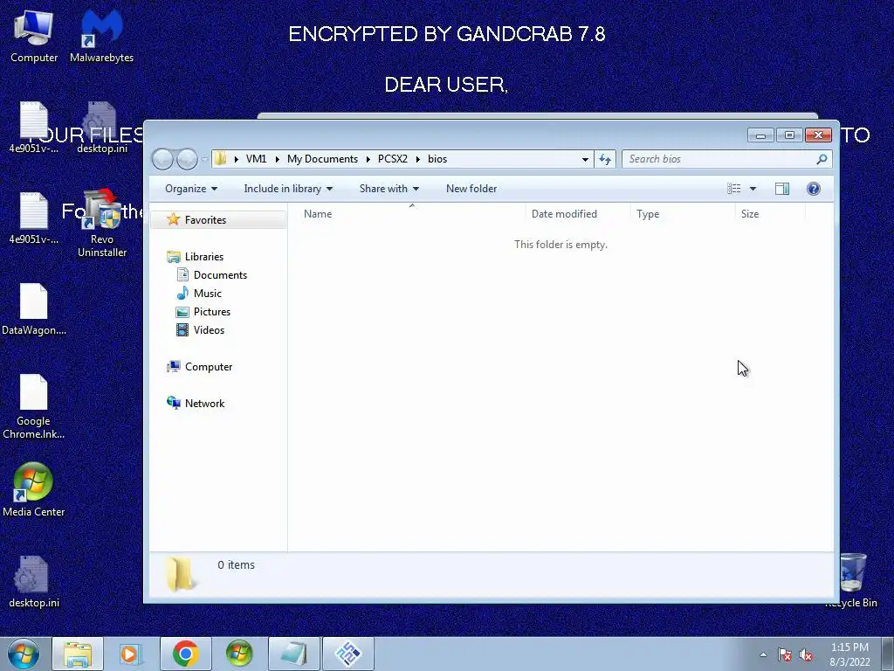894x671 pixels.
Task: Open the More view options dropdown arrow
Action: coord(753,189)
